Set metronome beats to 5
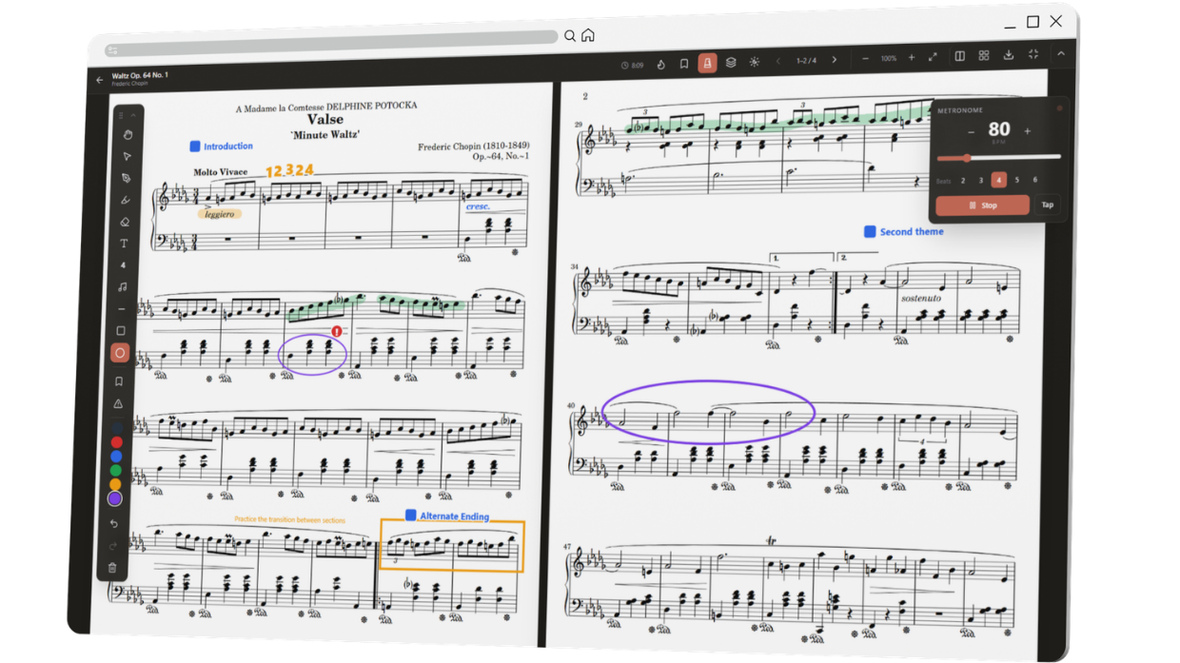Screen dimensions: 1180x663 (x=1017, y=179)
